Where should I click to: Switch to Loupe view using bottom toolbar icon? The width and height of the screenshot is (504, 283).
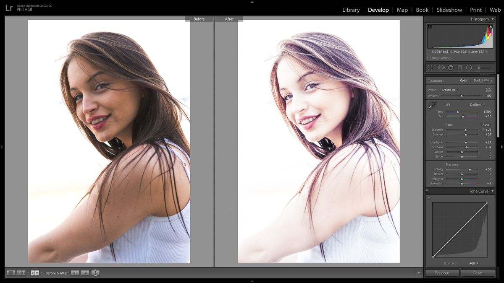(11, 273)
